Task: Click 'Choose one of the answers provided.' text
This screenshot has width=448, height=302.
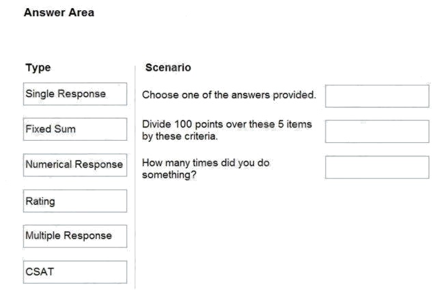Action: [229, 95]
